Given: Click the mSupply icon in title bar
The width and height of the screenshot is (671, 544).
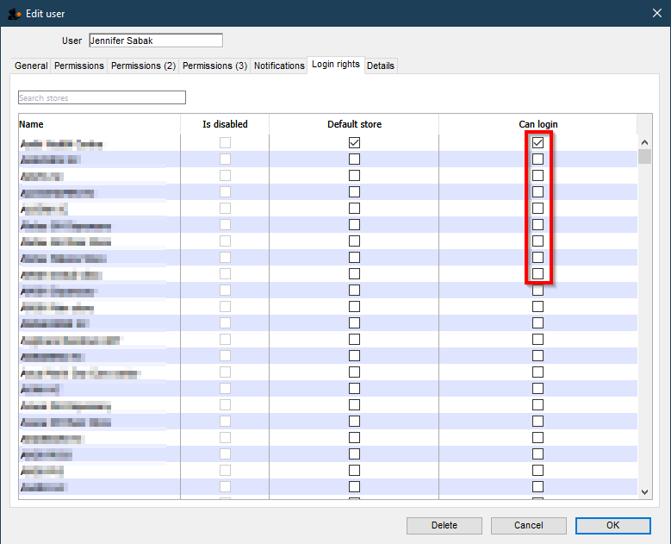Looking at the screenshot, I should [x=14, y=13].
